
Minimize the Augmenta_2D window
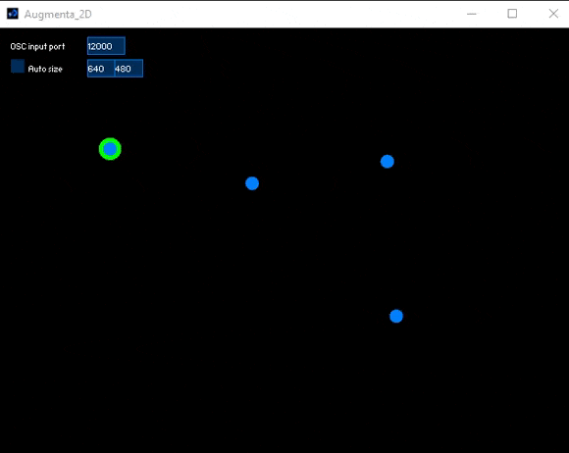click(x=471, y=14)
